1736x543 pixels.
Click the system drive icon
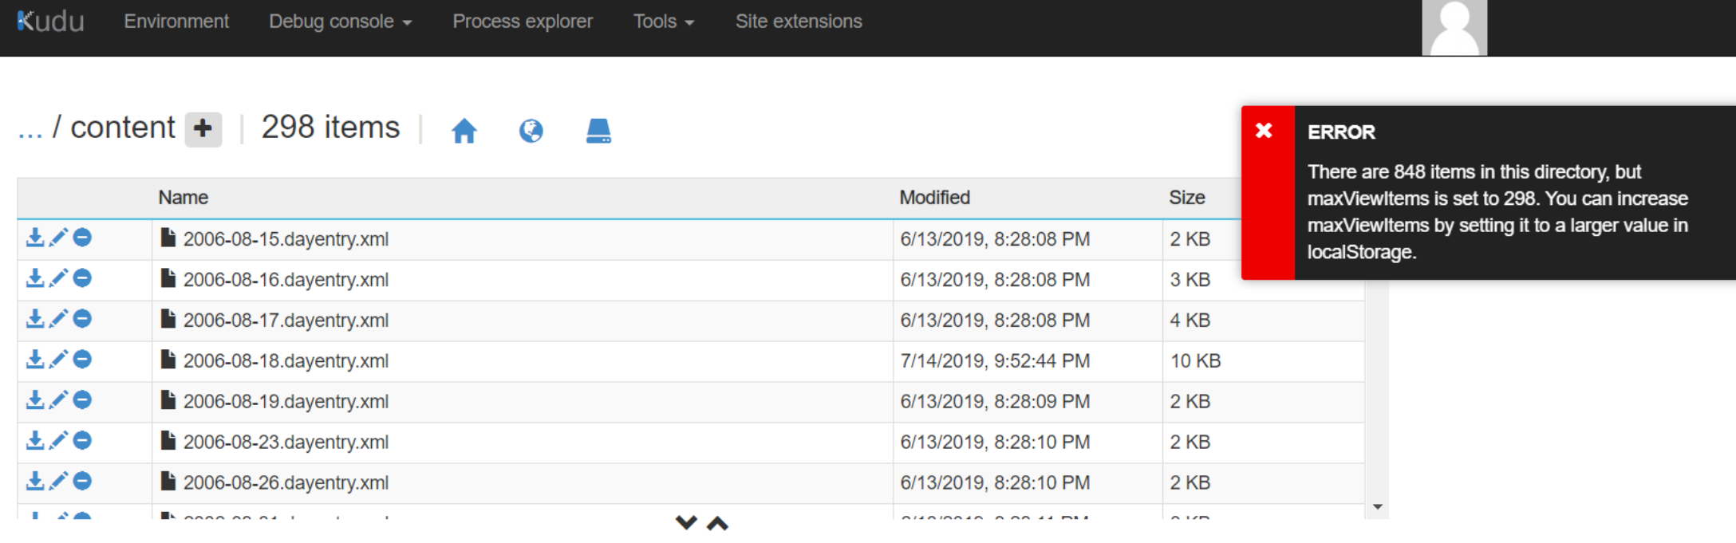(x=598, y=130)
